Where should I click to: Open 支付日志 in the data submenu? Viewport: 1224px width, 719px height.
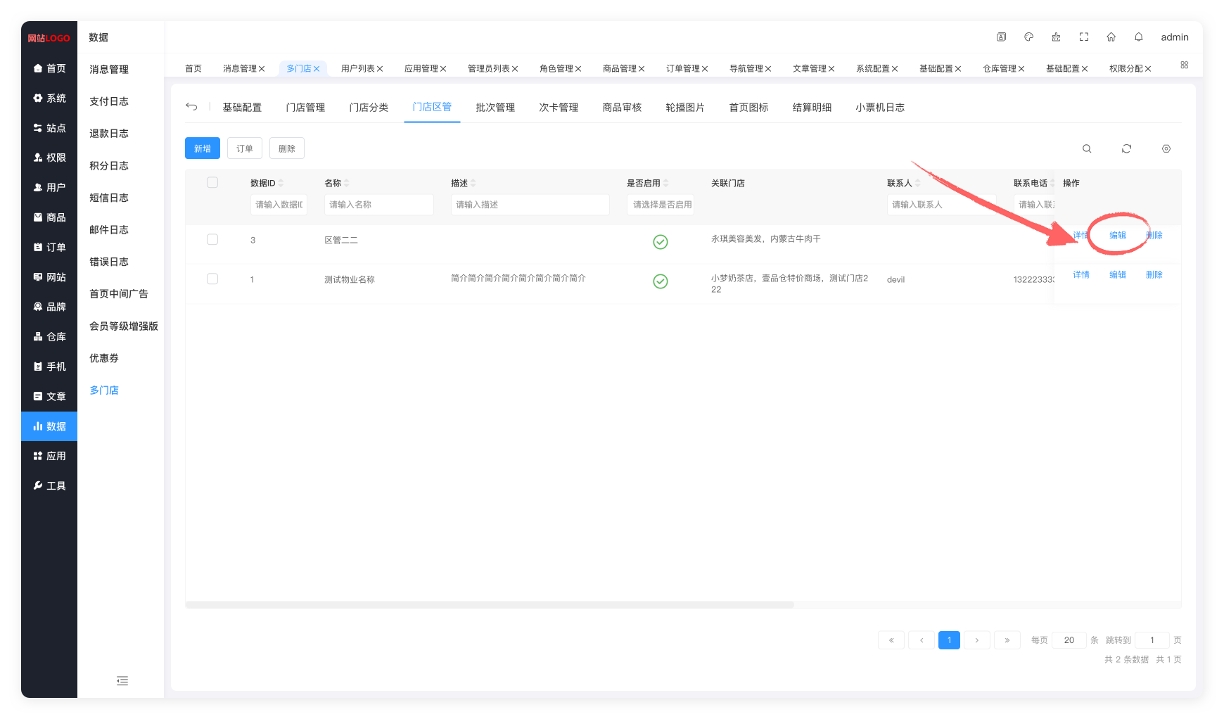pyautogui.click(x=109, y=101)
